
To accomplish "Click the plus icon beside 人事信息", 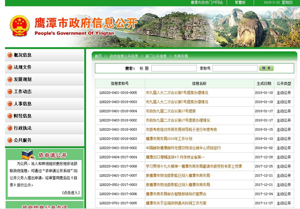I will tap(10, 103).
